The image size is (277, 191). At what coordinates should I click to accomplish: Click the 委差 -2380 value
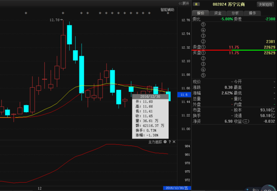(x=270, y=19)
